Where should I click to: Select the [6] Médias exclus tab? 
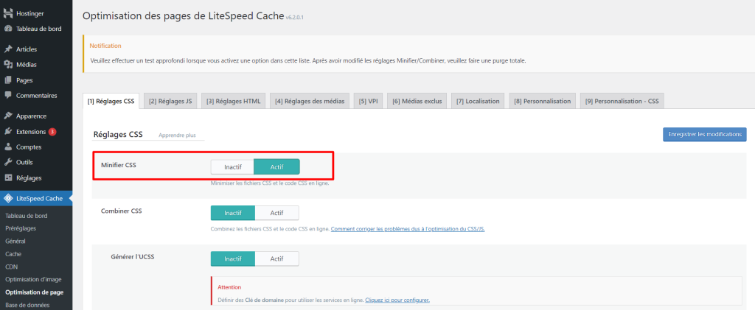coord(417,102)
